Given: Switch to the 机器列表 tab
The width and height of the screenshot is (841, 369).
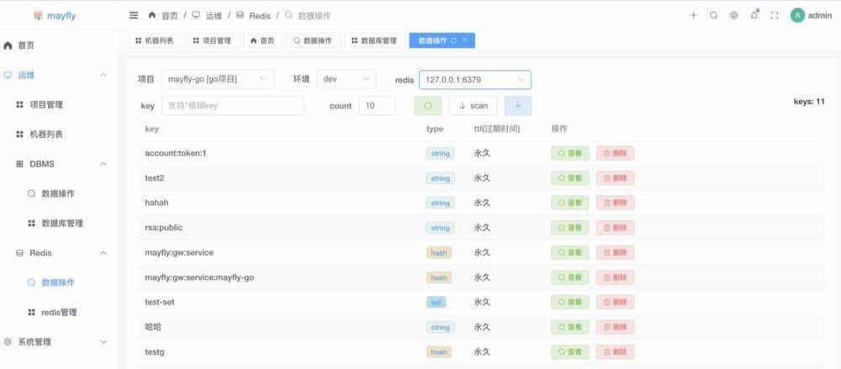Looking at the screenshot, I should (x=155, y=40).
